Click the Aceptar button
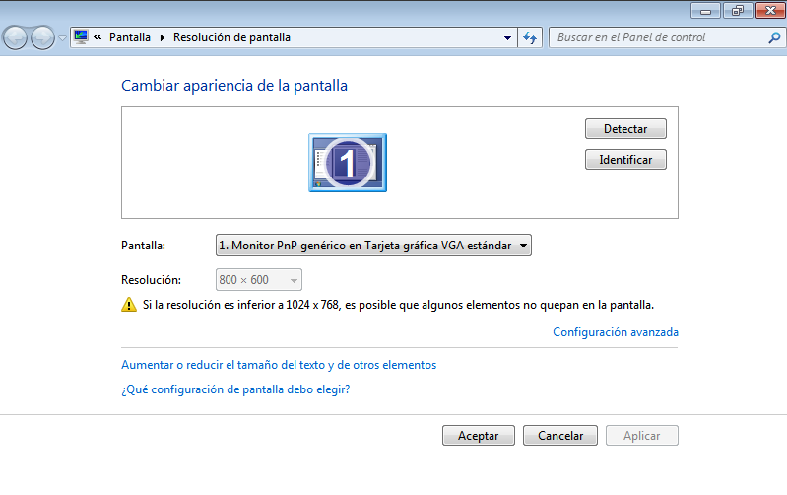The width and height of the screenshot is (787, 495). 479,435
